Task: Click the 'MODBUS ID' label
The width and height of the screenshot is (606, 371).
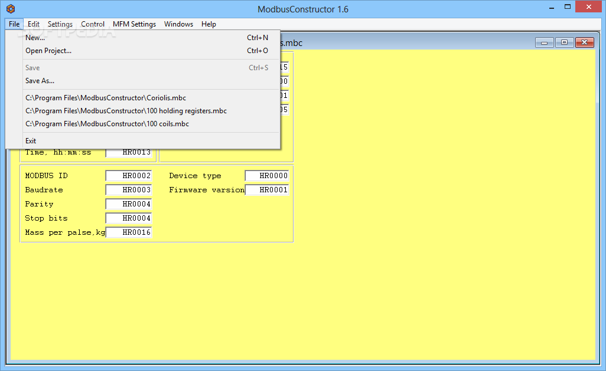Action: (x=47, y=176)
